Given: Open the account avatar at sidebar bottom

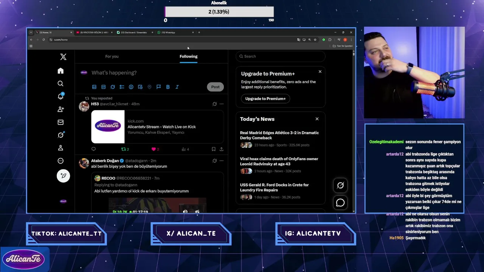Looking at the screenshot, I should pos(63,201).
